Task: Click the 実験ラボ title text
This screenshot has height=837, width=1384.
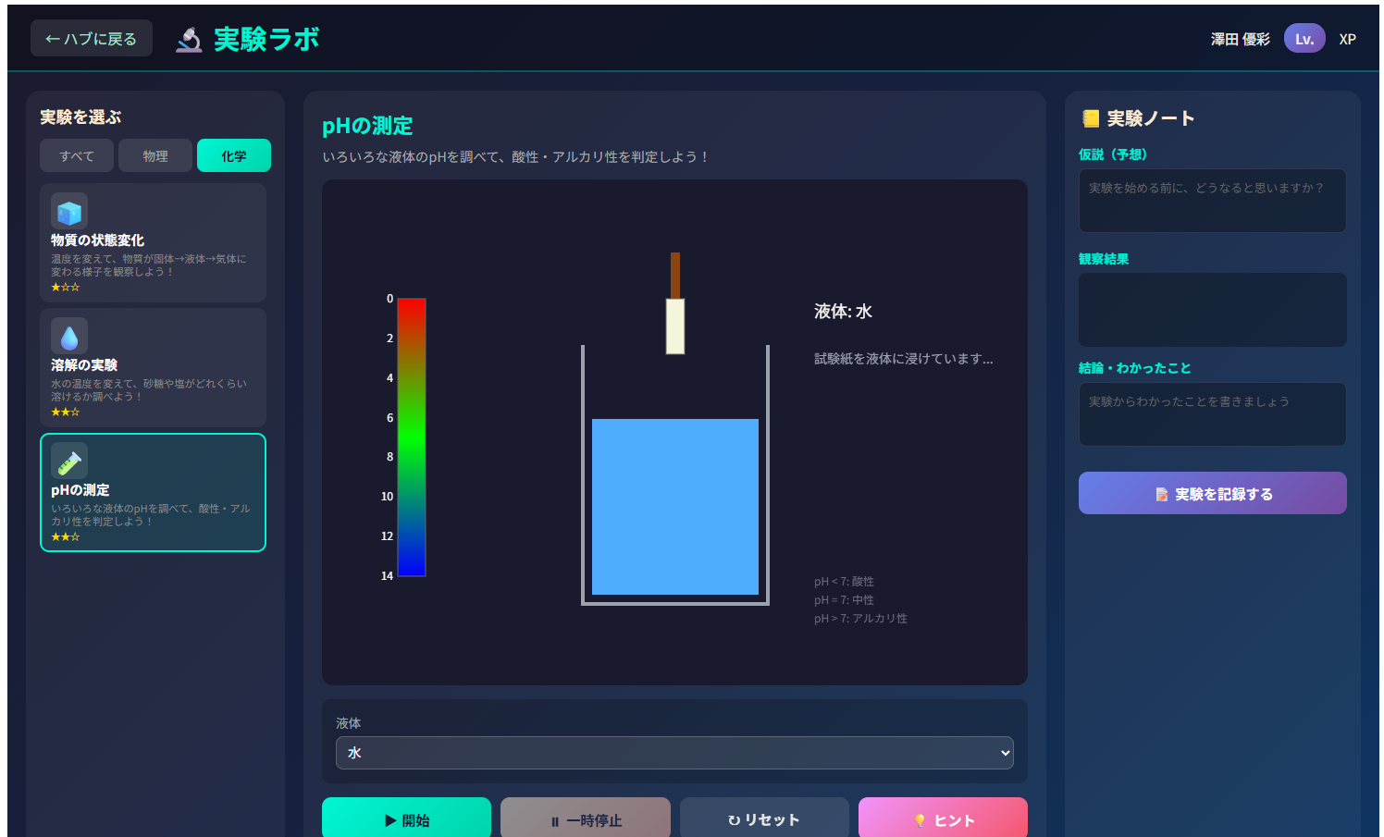Action: pyautogui.click(x=266, y=39)
